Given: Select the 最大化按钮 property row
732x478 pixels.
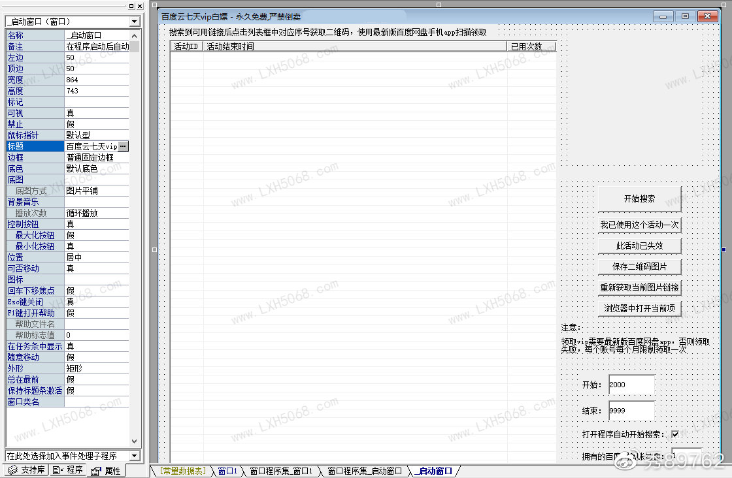Looking at the screenshot, I should pos(68,236).
